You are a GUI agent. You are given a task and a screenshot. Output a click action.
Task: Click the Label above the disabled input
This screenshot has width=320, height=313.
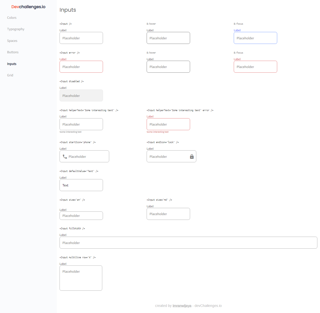coord(63,88)
